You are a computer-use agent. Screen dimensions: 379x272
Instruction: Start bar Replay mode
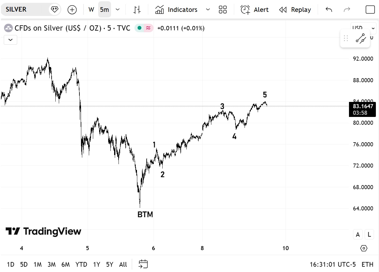[x=296, y=10]
